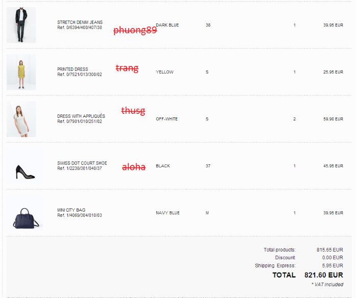Click the PRINTED DRESS product name
This screenshot has height=298, width=356.
(x=73, y=69)
